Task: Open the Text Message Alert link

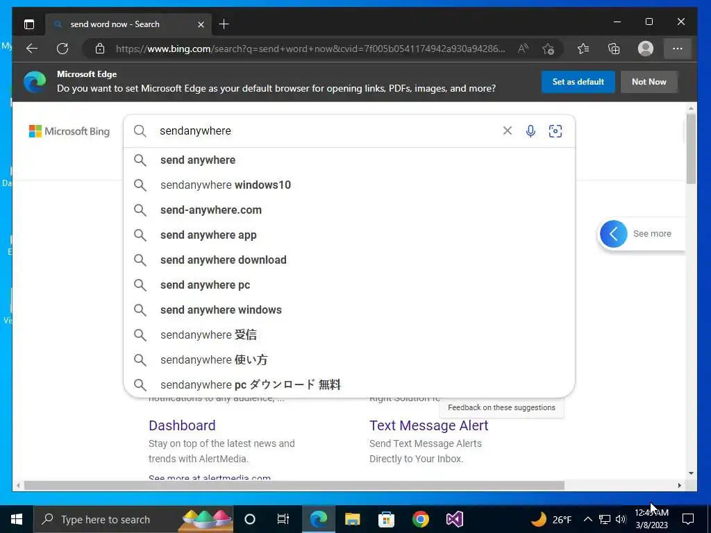Action: pyautogui.click(x=428, y=425)
